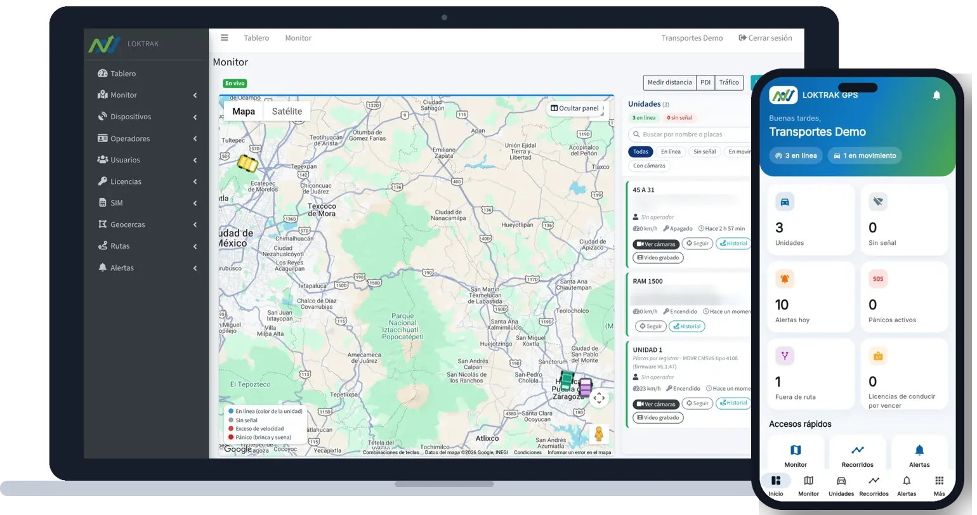Toggle the Tráfico map layer button
This screenshot has height=515, width=977.
(729, 82)
